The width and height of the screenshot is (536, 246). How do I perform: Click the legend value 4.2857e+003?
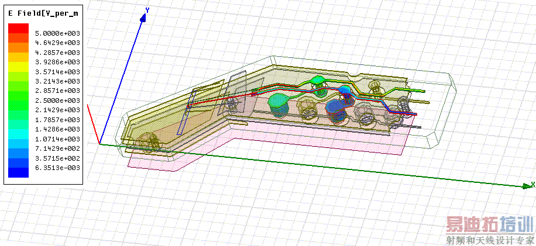click(x=57, y=53)
